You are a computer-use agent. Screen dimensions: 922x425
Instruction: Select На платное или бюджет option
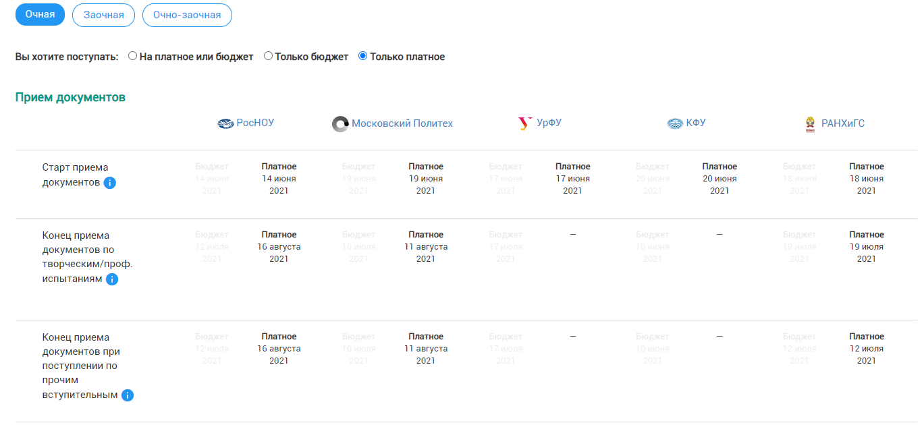133,57
